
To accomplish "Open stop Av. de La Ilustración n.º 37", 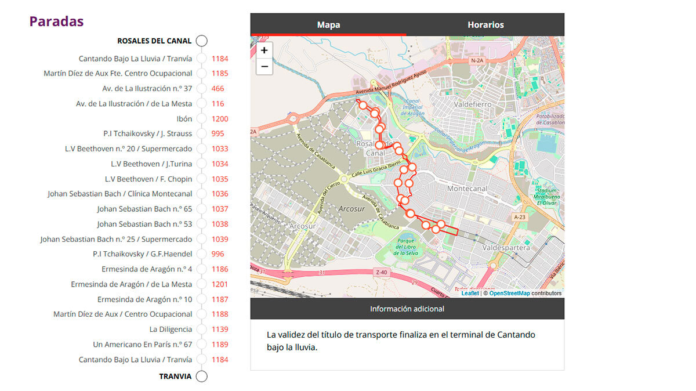I will click(x=147, y=89).
